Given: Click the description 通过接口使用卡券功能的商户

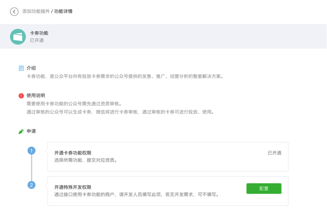Looking at the screenshot, I should coord(137,195).
